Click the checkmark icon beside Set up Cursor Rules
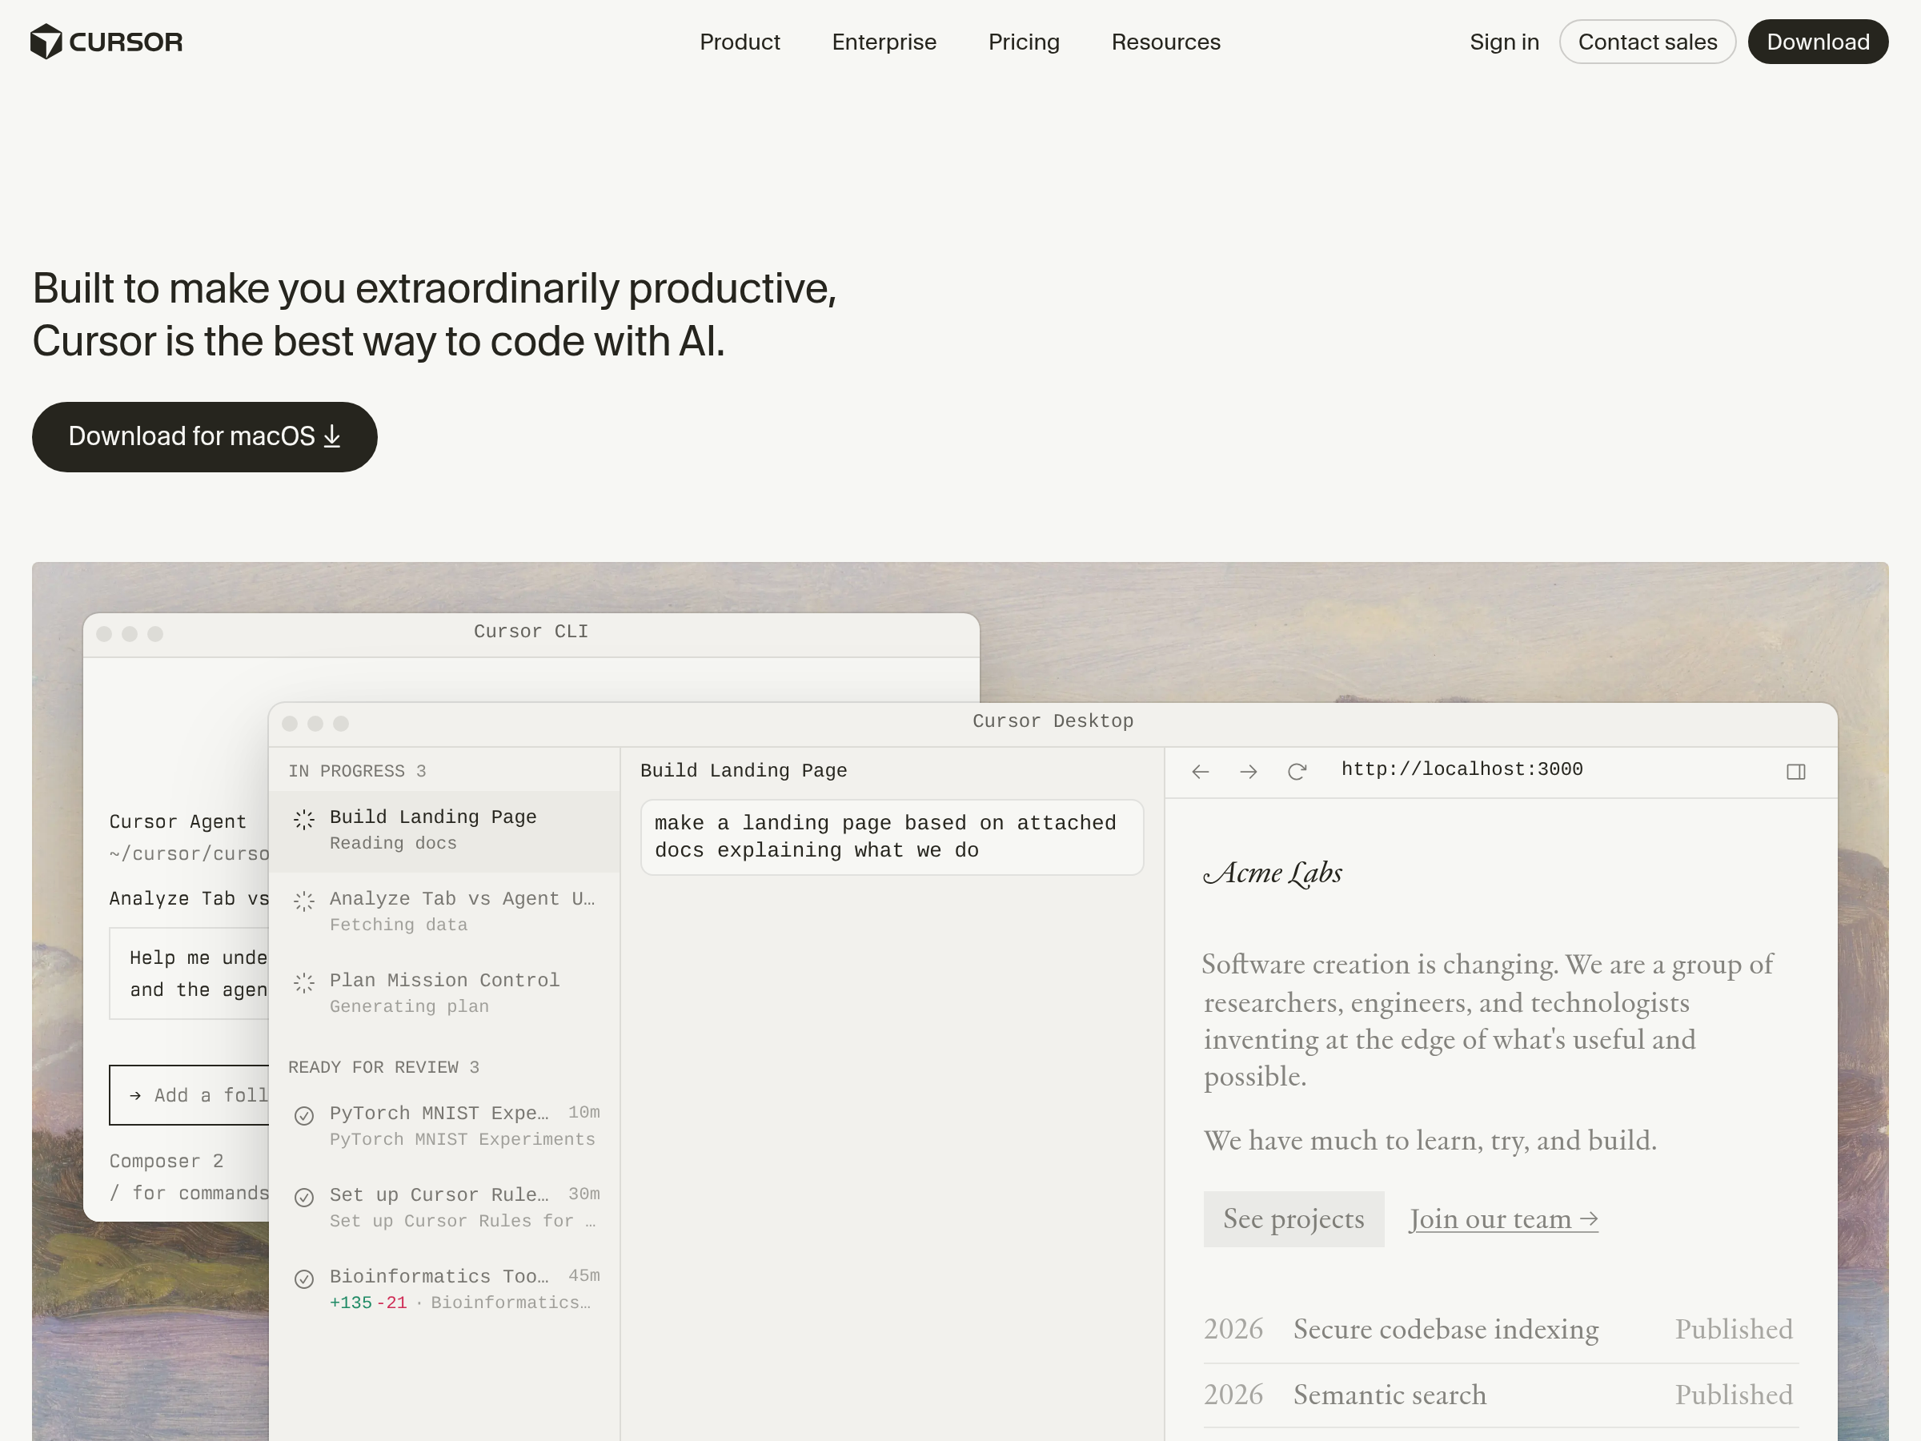Image resolution: width=1921 pixels, height=1441 pixels. pyautogui.click(x=303, y=1197)
